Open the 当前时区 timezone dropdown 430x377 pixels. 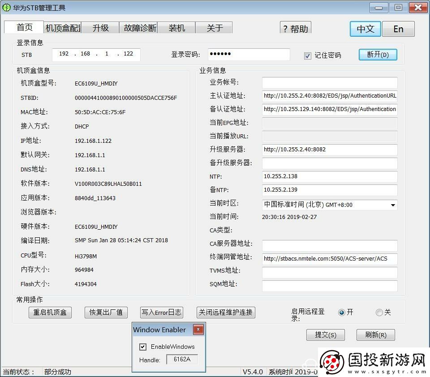[393, 205]
